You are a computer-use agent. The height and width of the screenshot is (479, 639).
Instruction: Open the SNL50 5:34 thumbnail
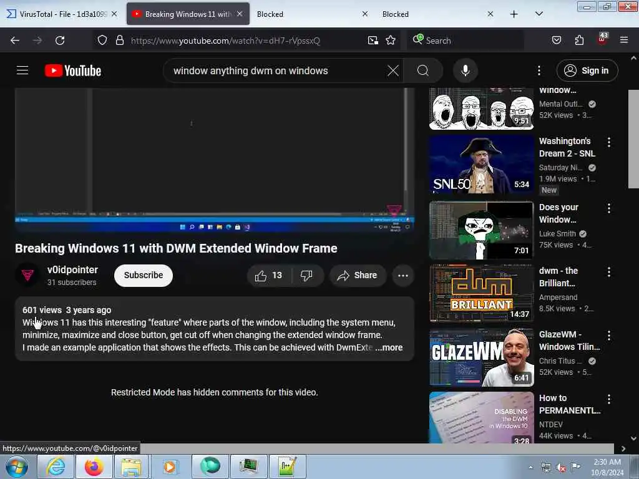[x=481, y=165]
